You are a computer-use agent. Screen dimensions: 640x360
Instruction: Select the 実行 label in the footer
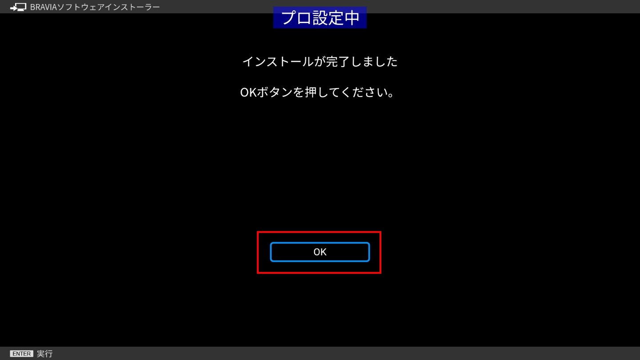(x=45, y=354)
